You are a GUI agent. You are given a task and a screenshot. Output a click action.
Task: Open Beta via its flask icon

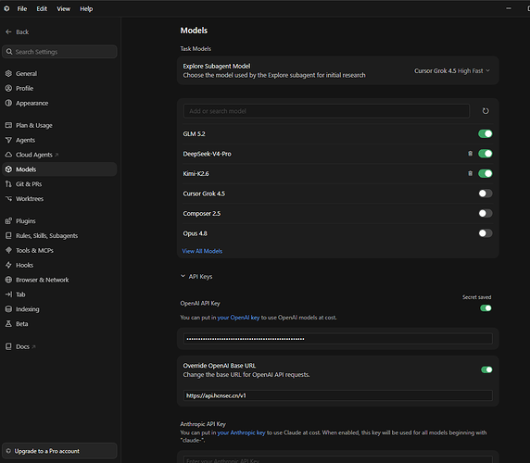coord(8,323)
